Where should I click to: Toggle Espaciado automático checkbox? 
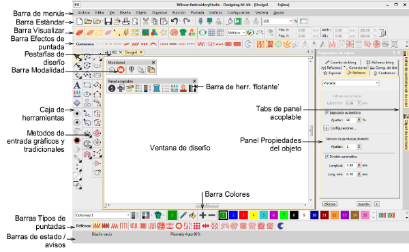click(x=327, y=112)
